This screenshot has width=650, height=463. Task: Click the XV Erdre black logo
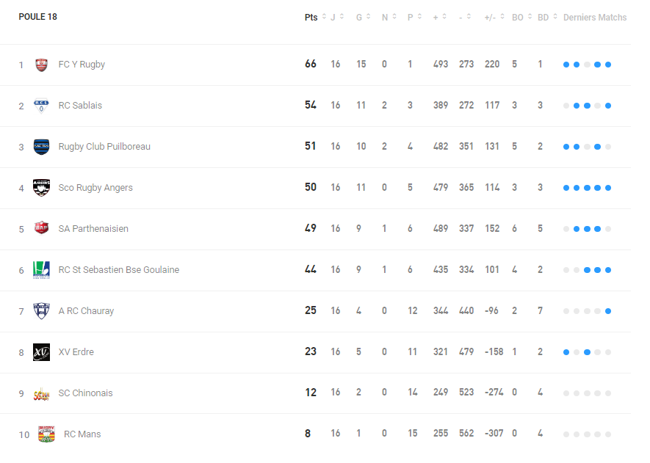coord(41,352)
